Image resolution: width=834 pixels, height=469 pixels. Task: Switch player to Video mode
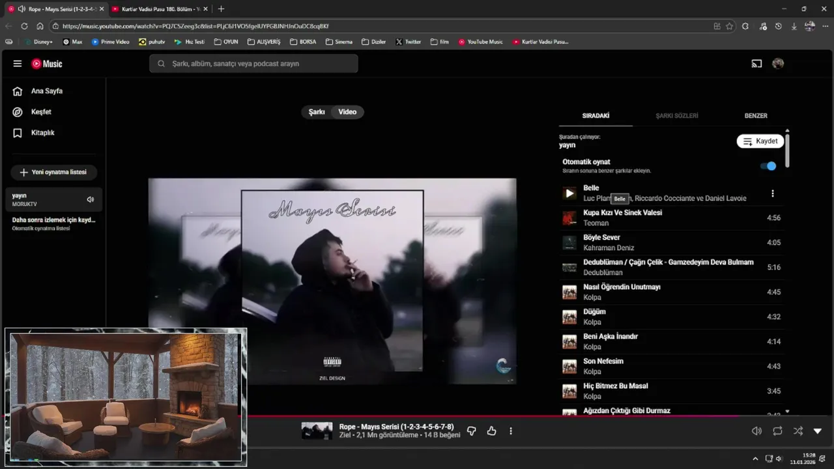coord(347,112)
